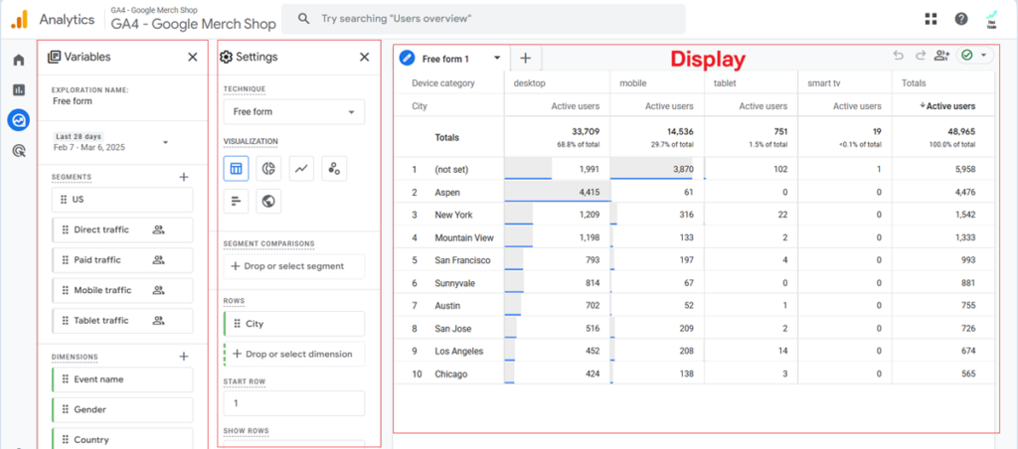Viewport: 1018px width, 449px height.
Task: Click the redo arrow icon
Action: (920, 56)
